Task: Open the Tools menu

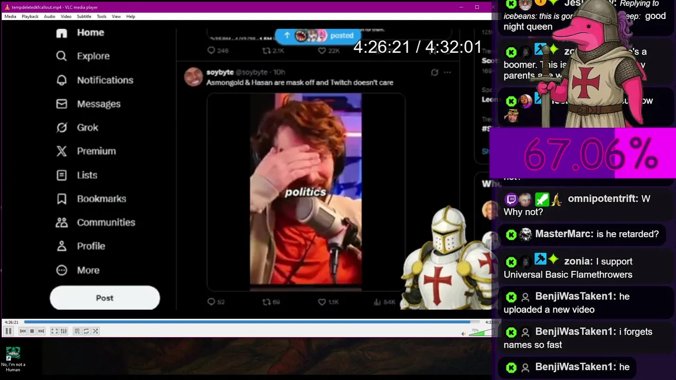Action: tap(101, 16)
